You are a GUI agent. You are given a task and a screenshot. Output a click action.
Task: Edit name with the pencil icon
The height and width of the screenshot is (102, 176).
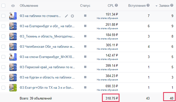coord(66,16)
